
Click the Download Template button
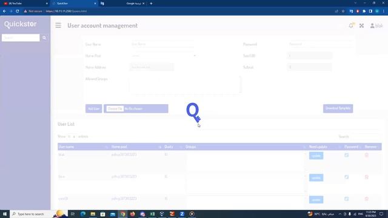338,108
